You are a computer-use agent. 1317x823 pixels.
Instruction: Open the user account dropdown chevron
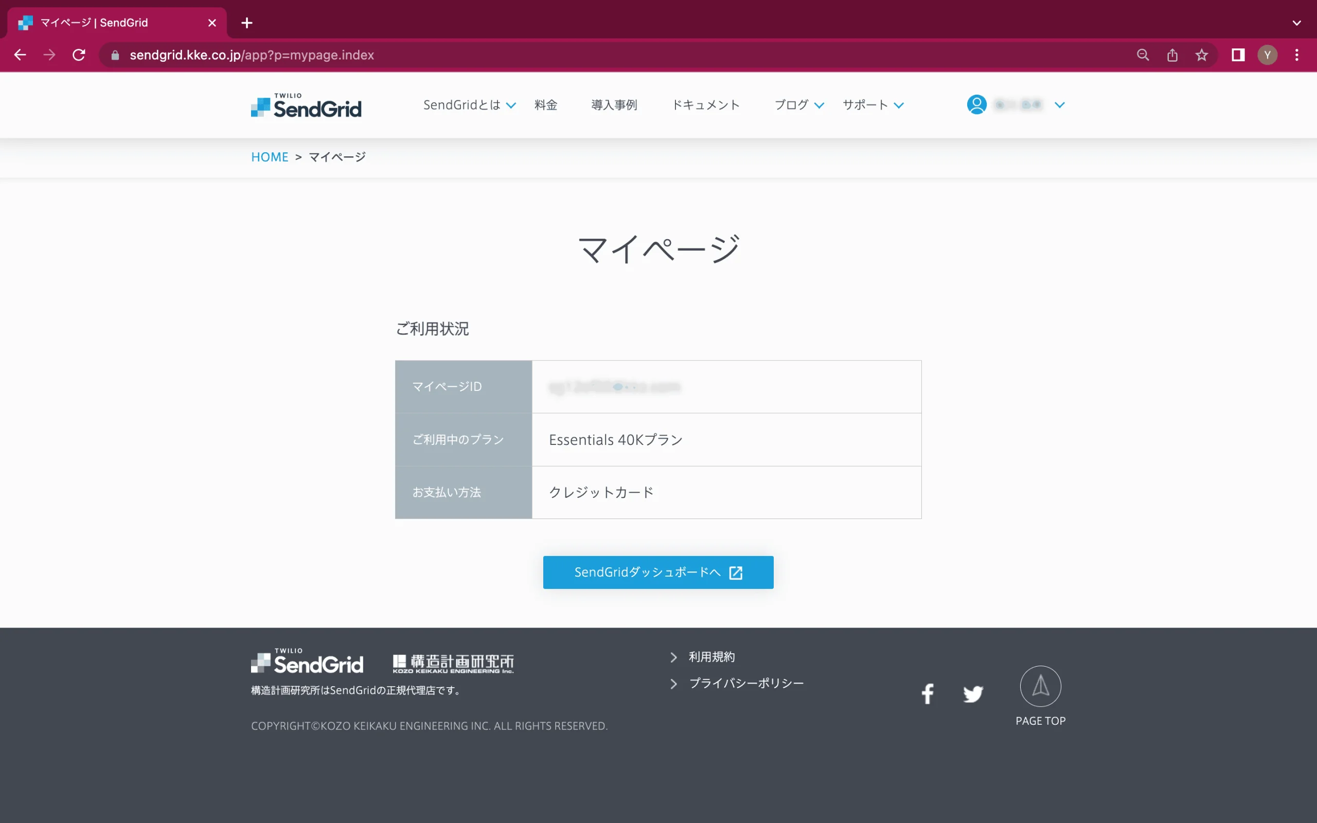click(x=1059, y=105)
